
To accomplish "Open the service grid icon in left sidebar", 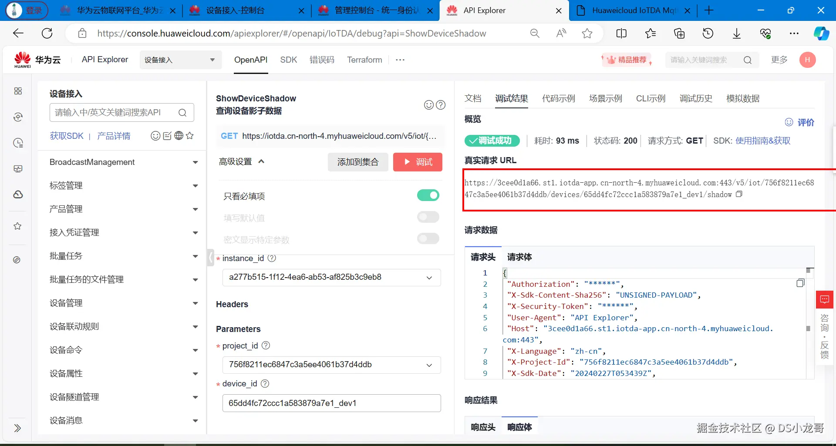I will click(x=18, y=91).
